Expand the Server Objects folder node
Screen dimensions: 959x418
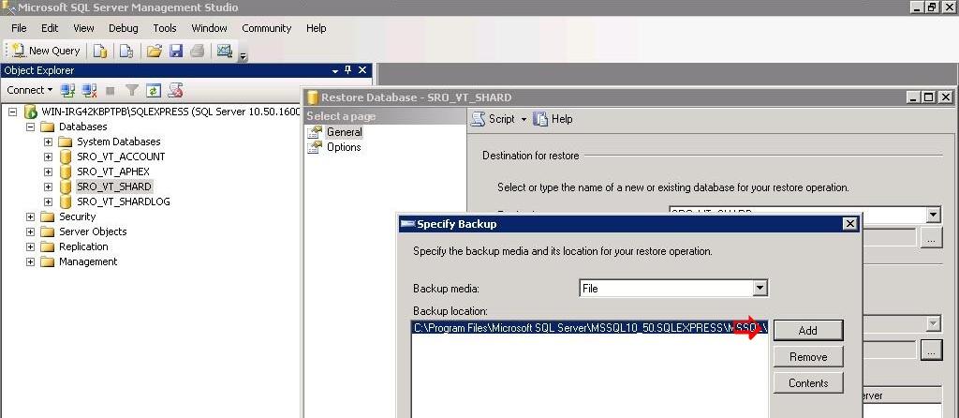tap(30, 231)
